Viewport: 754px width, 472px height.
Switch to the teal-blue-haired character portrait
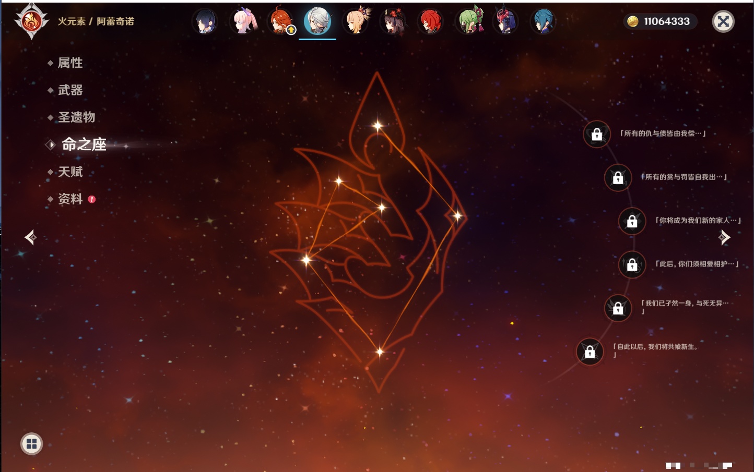point(543,22)
